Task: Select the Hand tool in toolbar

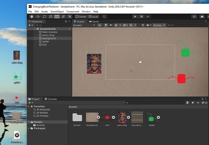Action: [32, 17]
